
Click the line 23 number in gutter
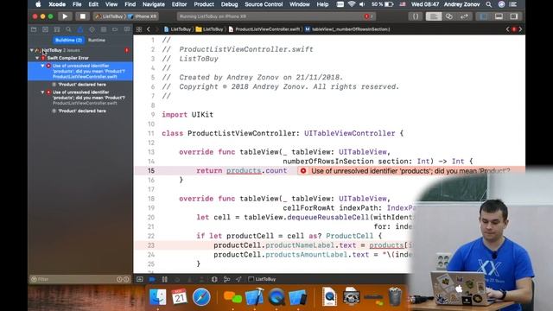pyautogui.click(x=151, y=245)
